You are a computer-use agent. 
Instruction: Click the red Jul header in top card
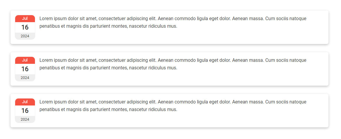25,18
